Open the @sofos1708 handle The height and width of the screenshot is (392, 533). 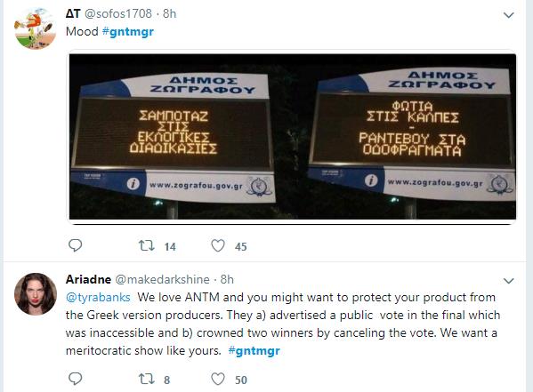tap(118, 13)
